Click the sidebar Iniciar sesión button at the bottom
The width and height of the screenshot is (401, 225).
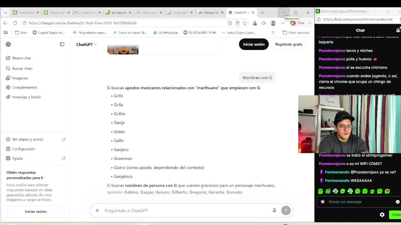[x=36, y=212]
